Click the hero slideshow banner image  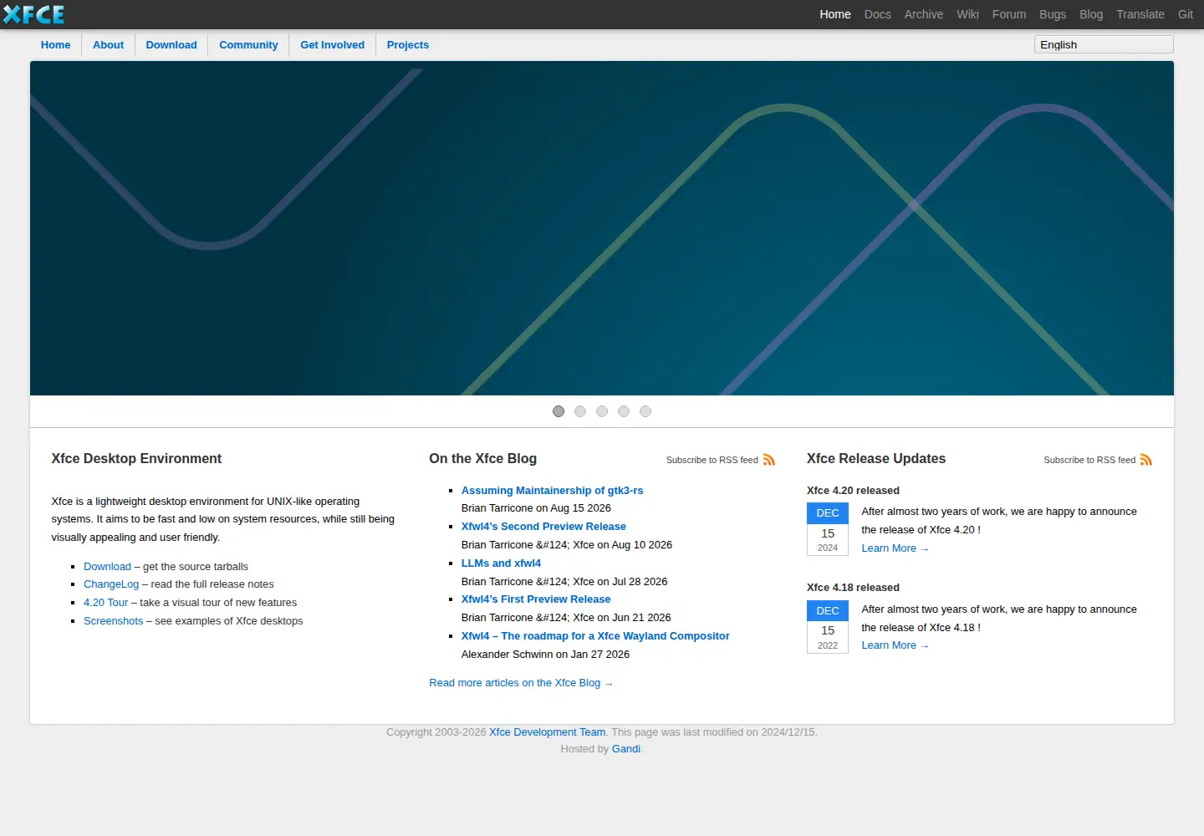tap(602, 228)
